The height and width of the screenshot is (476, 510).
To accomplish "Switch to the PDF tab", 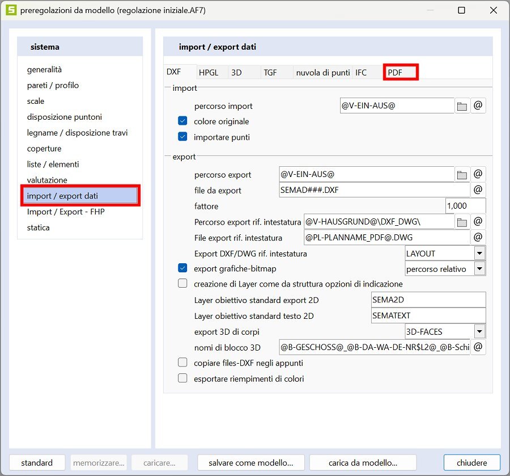I will pyautogui.click(x=400, y=73).
